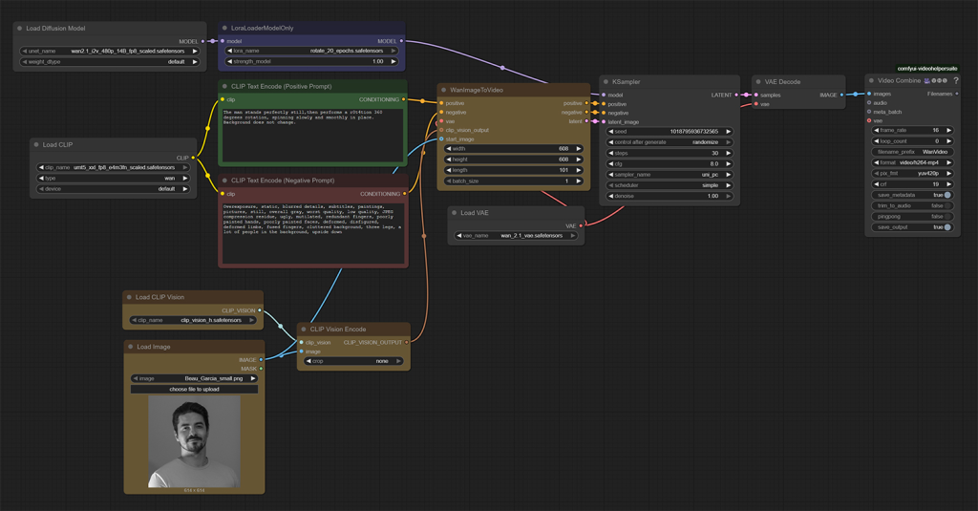Viewport: 978px width, 511px height.
Task: Click the LATENT output port on KSampler
Action: (x=735, y=95)
